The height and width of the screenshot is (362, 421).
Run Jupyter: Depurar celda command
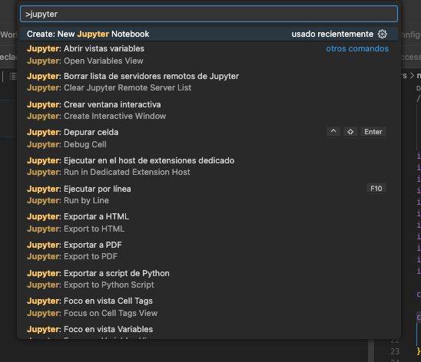(209, 138)
